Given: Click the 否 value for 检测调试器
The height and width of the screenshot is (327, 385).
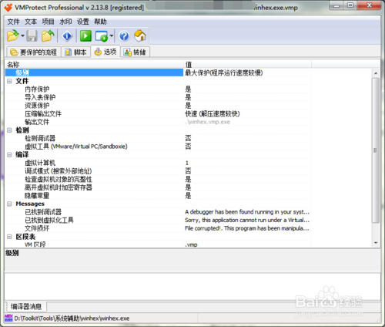Looking at the screenshot, I should coord(188,138).
